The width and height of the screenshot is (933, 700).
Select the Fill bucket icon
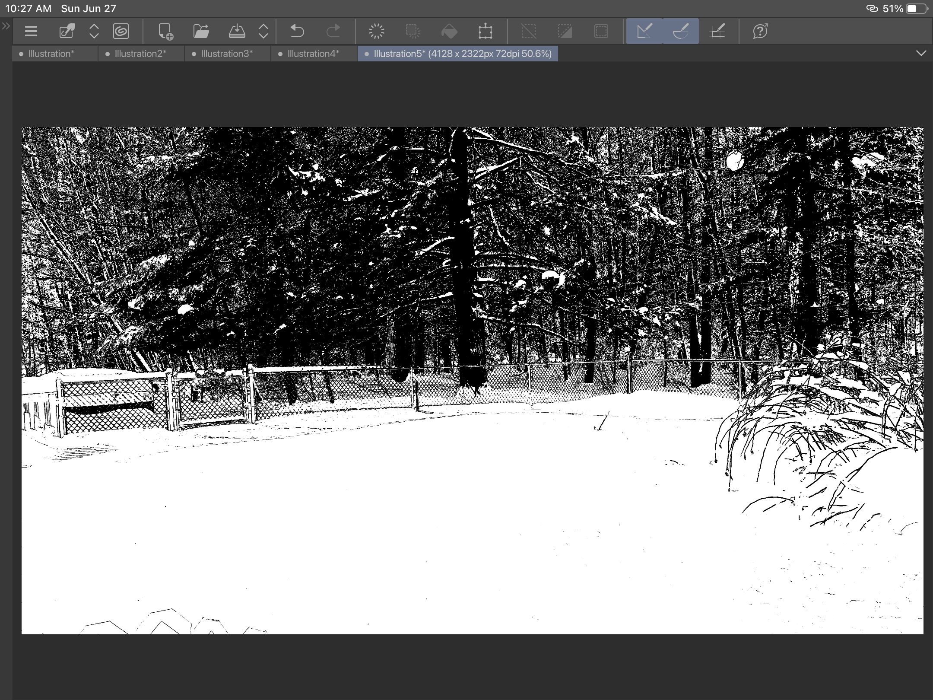(x=449, y=31)
